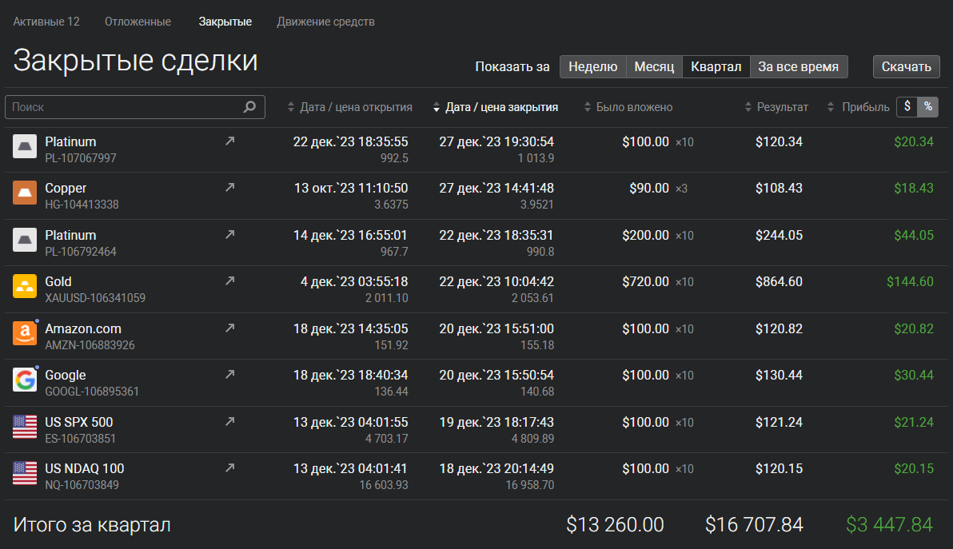Click the magnifier icon in search field
Image resolution: width=953 pixels, height=549 pixels.
coord(249,107)
